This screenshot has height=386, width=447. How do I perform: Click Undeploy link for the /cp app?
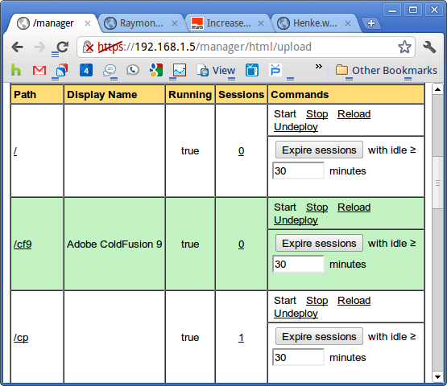[x=296, y=313]
